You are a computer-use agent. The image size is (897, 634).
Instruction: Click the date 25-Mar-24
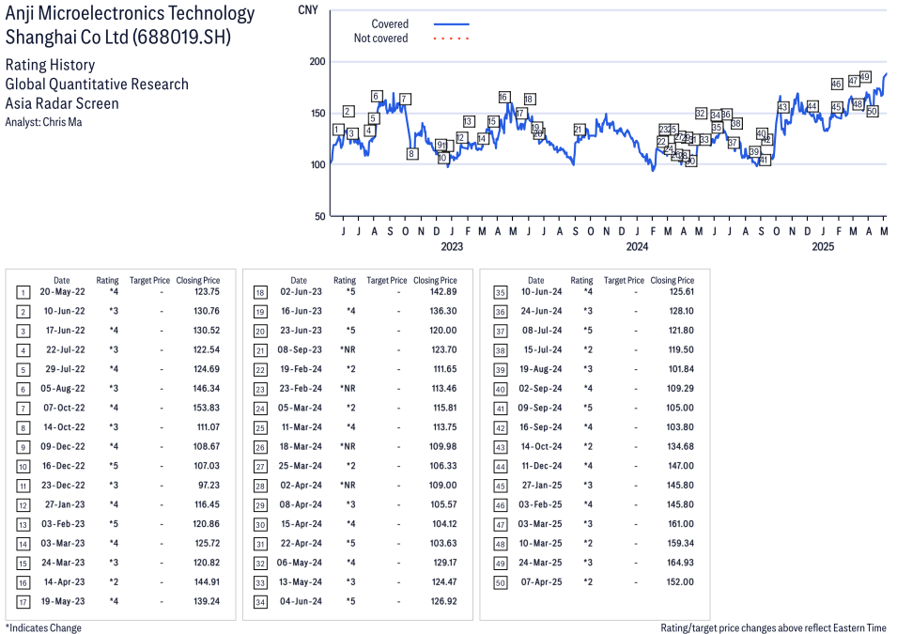click(301, 466)
